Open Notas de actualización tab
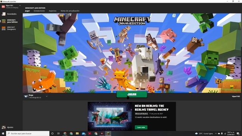This screenshot has height=136, width=242. pos(70,11)
